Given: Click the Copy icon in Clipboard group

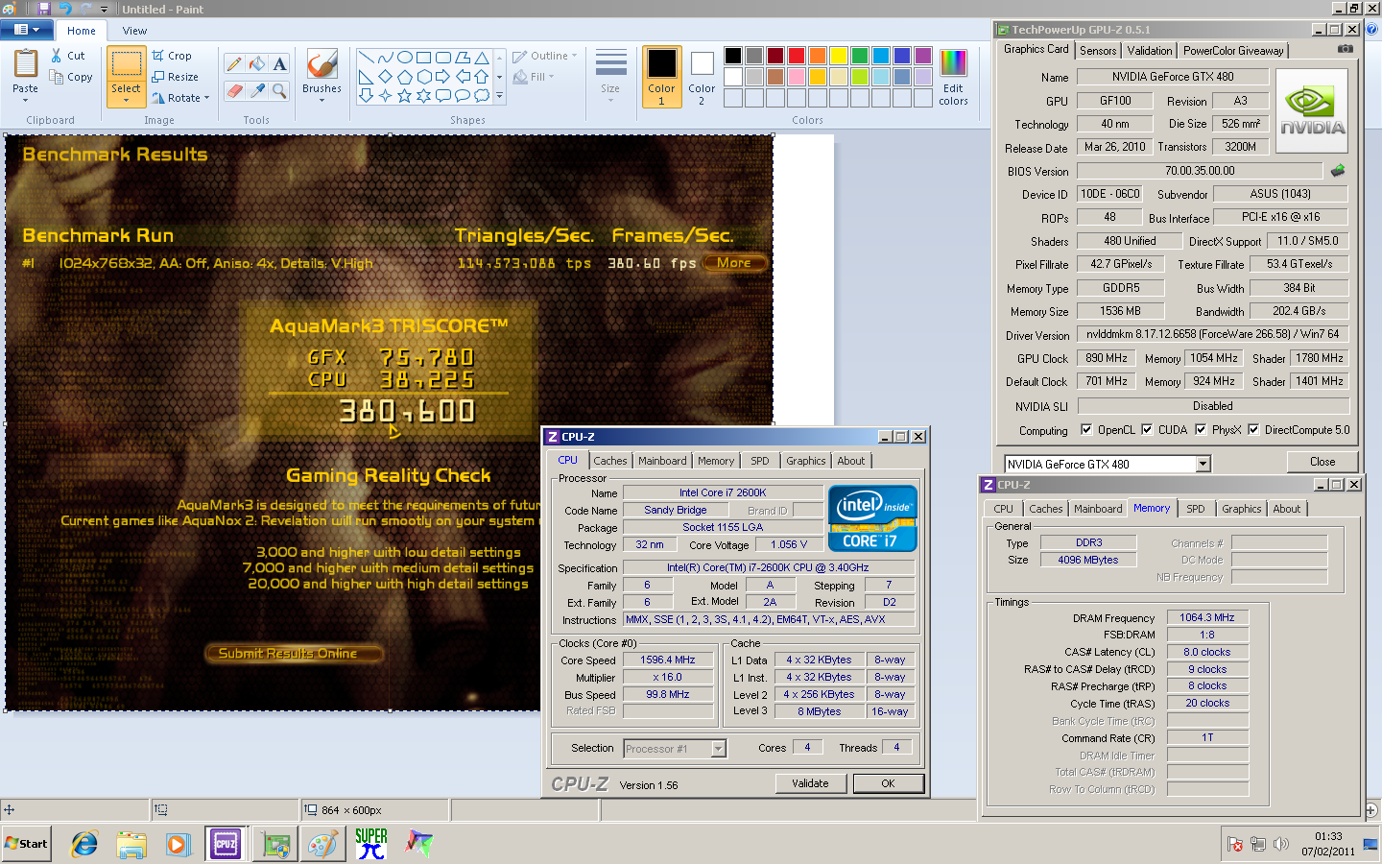Looking at the screenshot, I should pos(56,77).
